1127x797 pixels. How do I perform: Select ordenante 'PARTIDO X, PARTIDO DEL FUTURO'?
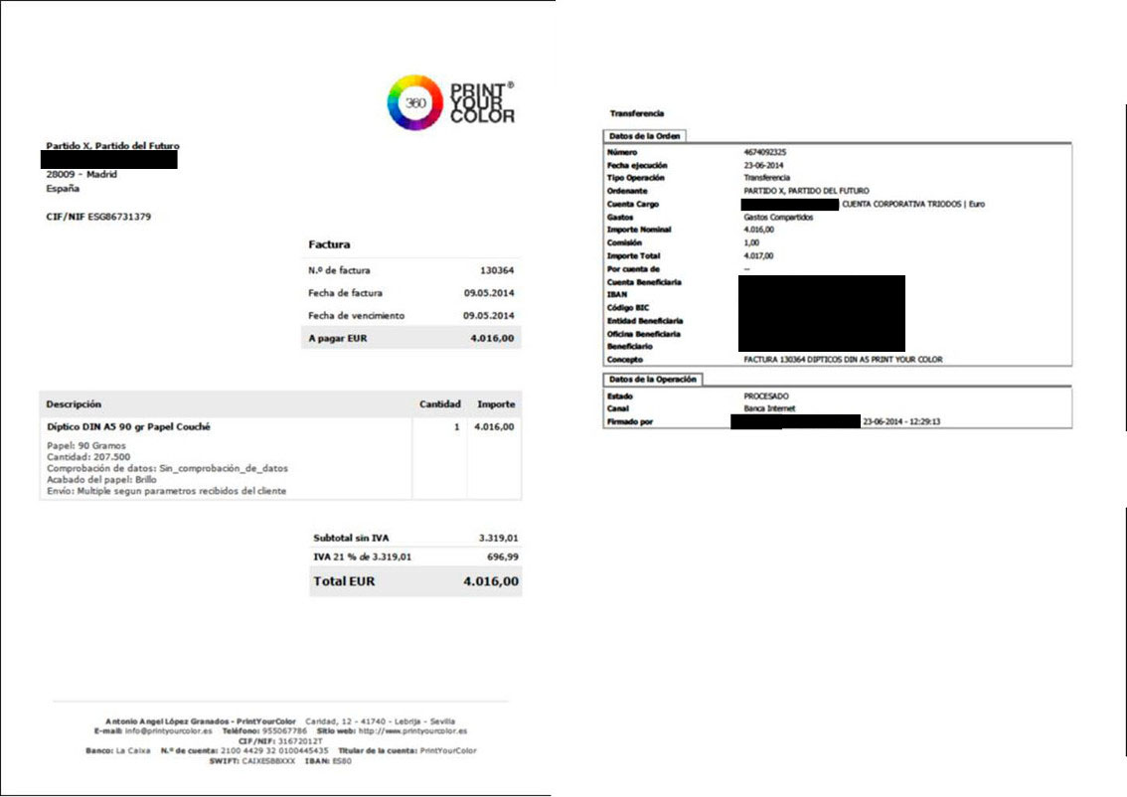[806, 191]
